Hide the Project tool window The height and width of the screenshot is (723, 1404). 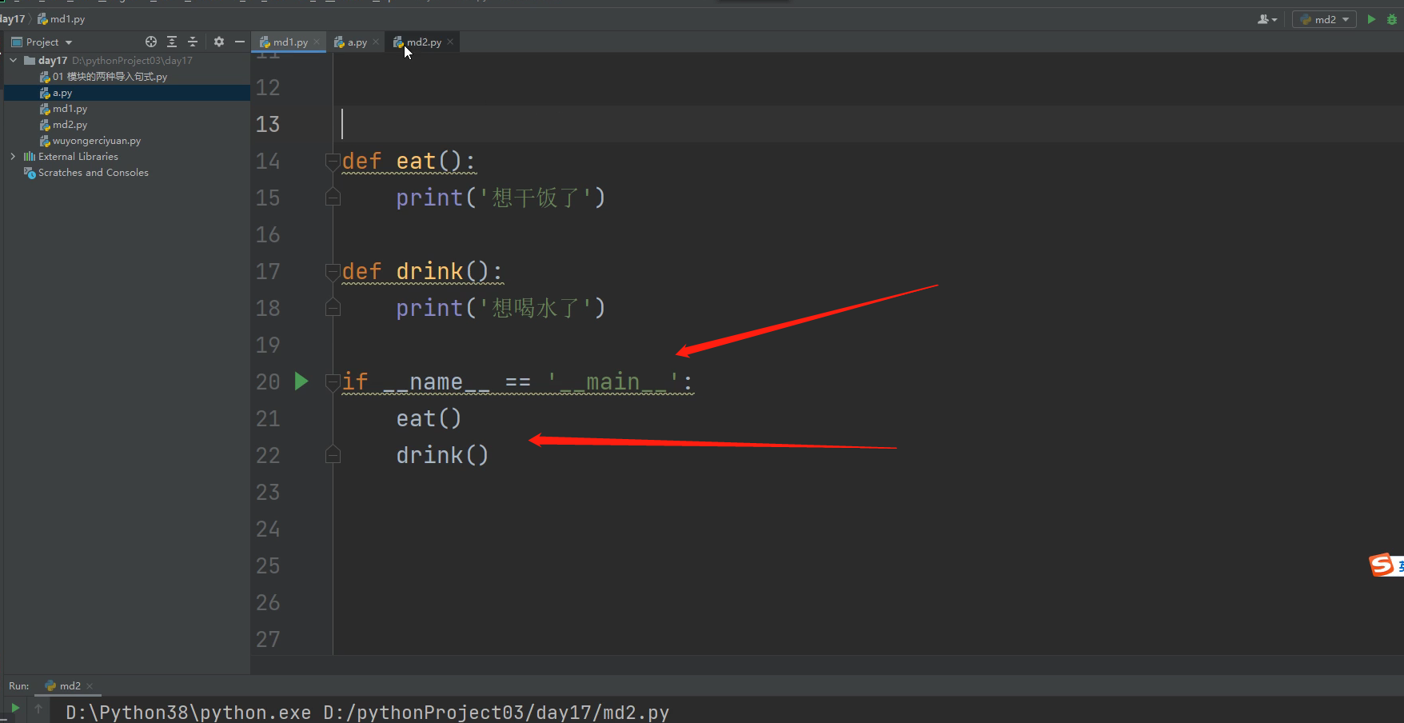click(x=240, y=42)
